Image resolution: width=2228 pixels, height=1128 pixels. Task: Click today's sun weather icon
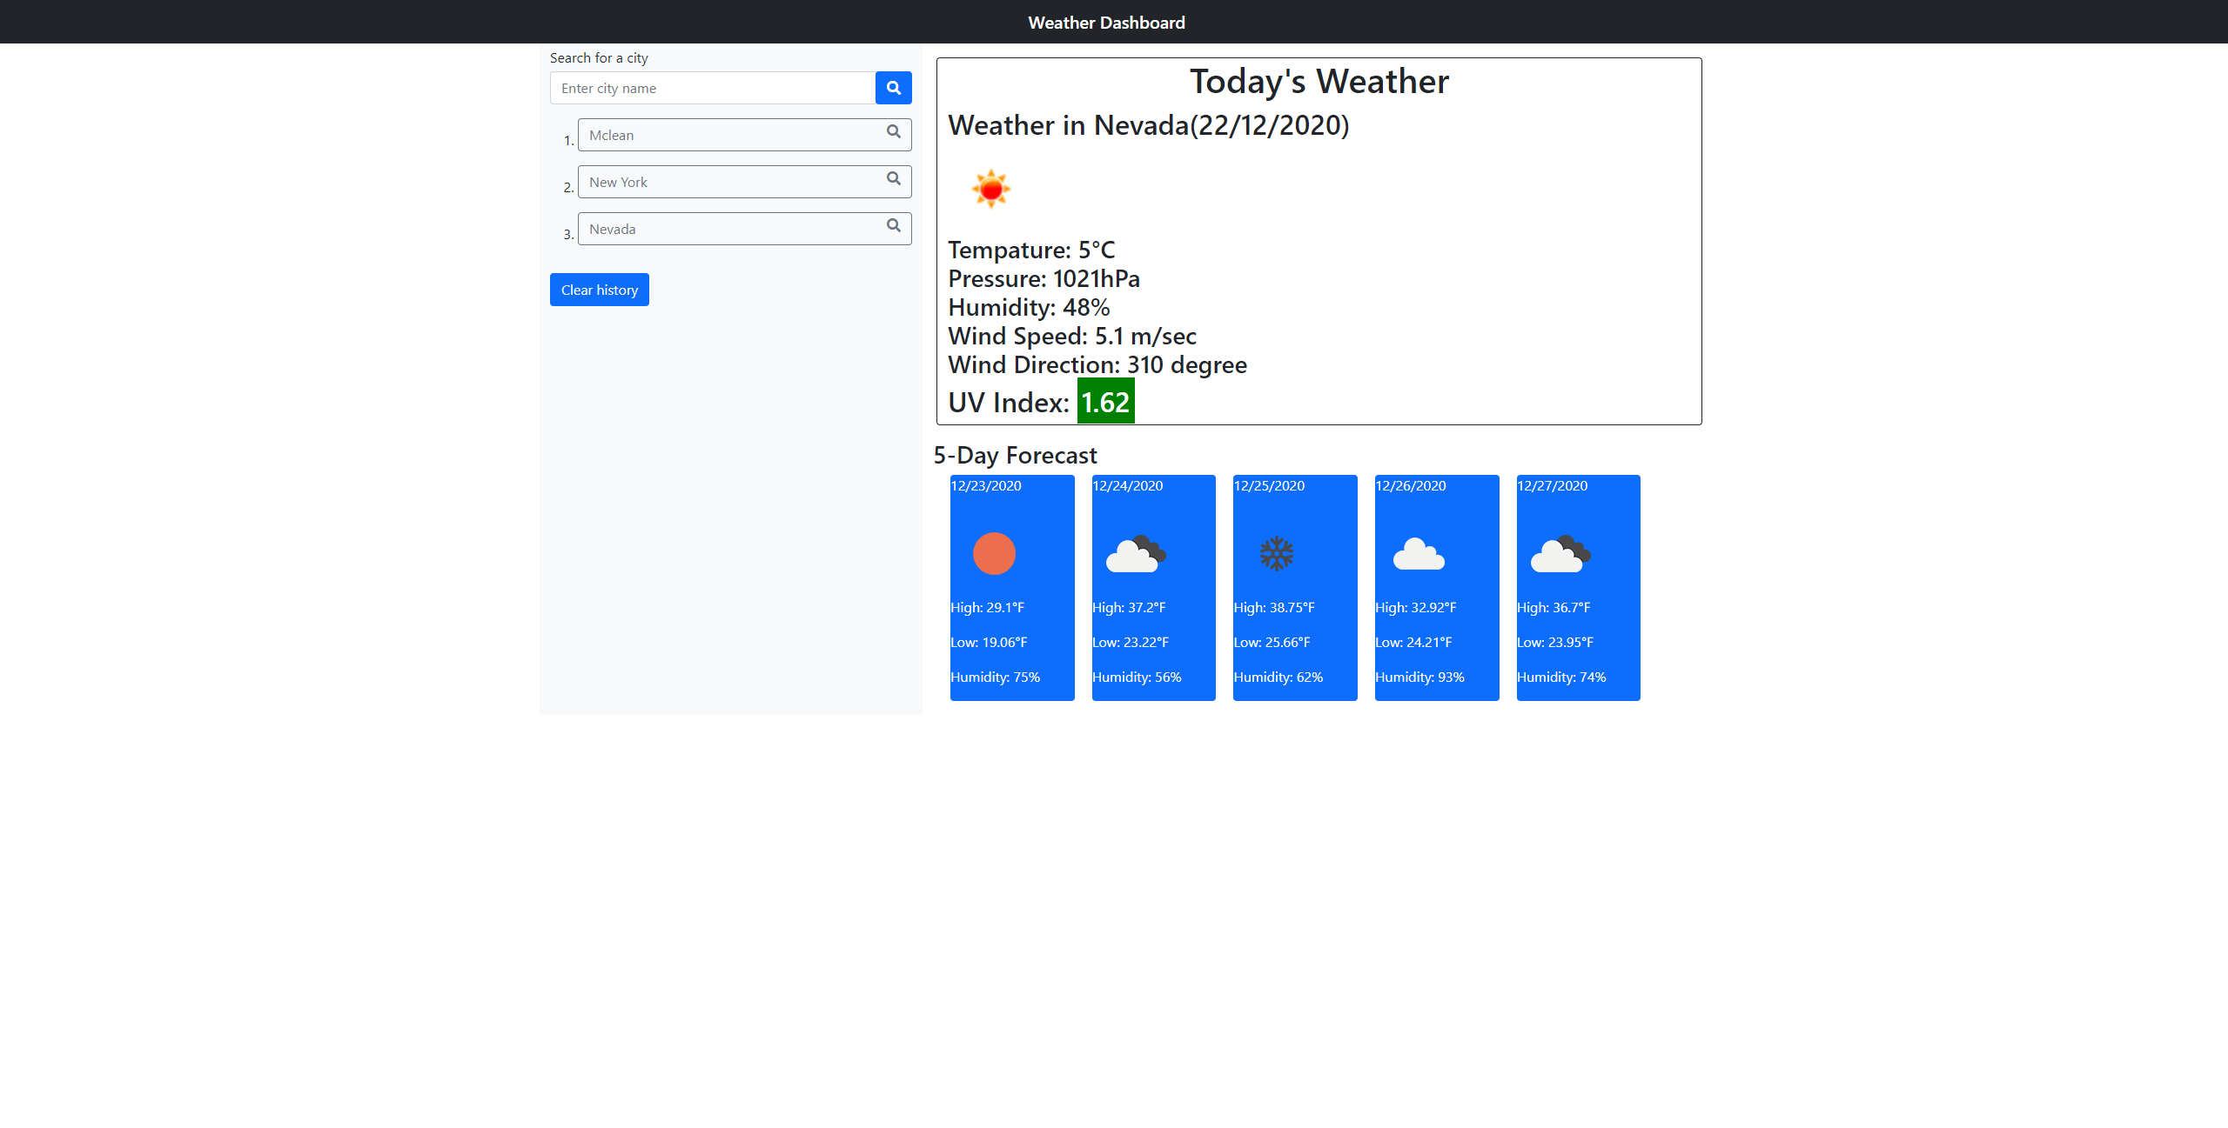click(x=990, y=189)
